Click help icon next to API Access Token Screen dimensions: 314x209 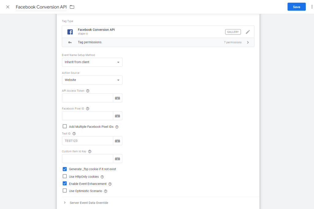pos(88,91)
